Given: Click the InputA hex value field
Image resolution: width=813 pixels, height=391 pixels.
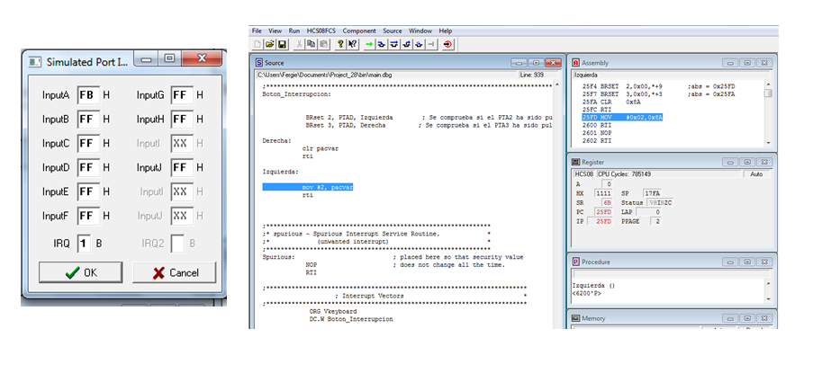Looking at the screenshot, I should coord(87,94).
